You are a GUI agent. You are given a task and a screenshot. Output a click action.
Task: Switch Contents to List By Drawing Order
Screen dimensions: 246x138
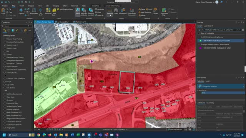(x=5, y=30)
